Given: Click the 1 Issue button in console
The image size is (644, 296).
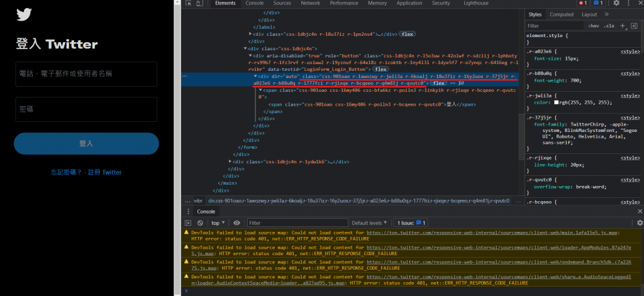Looking at the screenshot, I should point(411,223).
